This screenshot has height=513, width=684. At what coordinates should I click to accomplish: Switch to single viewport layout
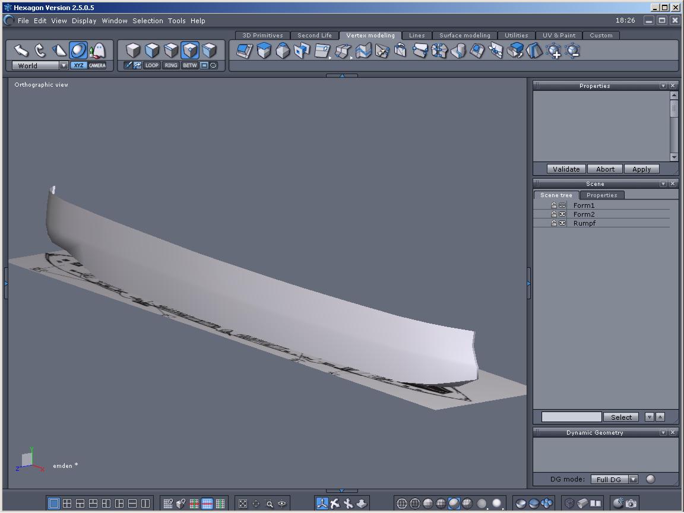pyautogui.click(x=54, y=503)
